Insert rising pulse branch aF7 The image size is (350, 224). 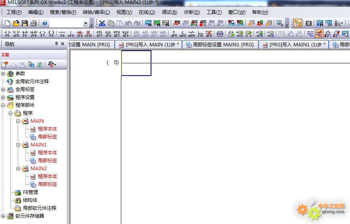[117, 34]
